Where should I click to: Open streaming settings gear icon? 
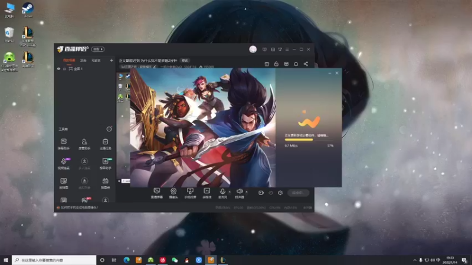click(x=280, y=193)
